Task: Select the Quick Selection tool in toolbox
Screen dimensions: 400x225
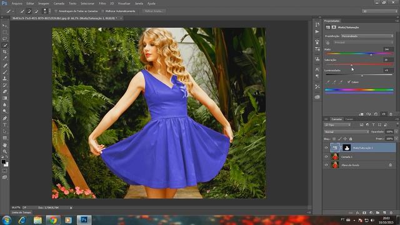Action: click(x=4, y=45)
